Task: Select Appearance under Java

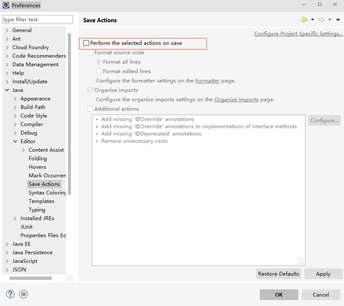Action: click(x=36, y=98)
